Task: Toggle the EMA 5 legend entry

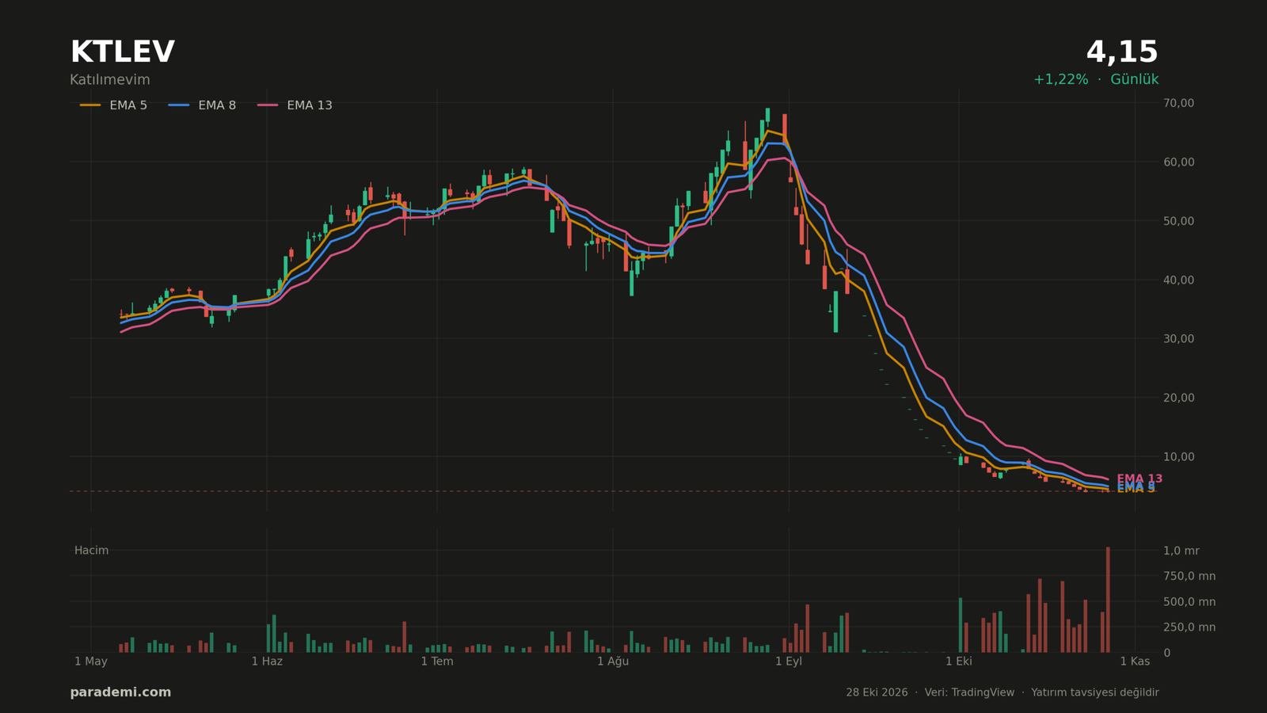Action: [x=113, y=105]
